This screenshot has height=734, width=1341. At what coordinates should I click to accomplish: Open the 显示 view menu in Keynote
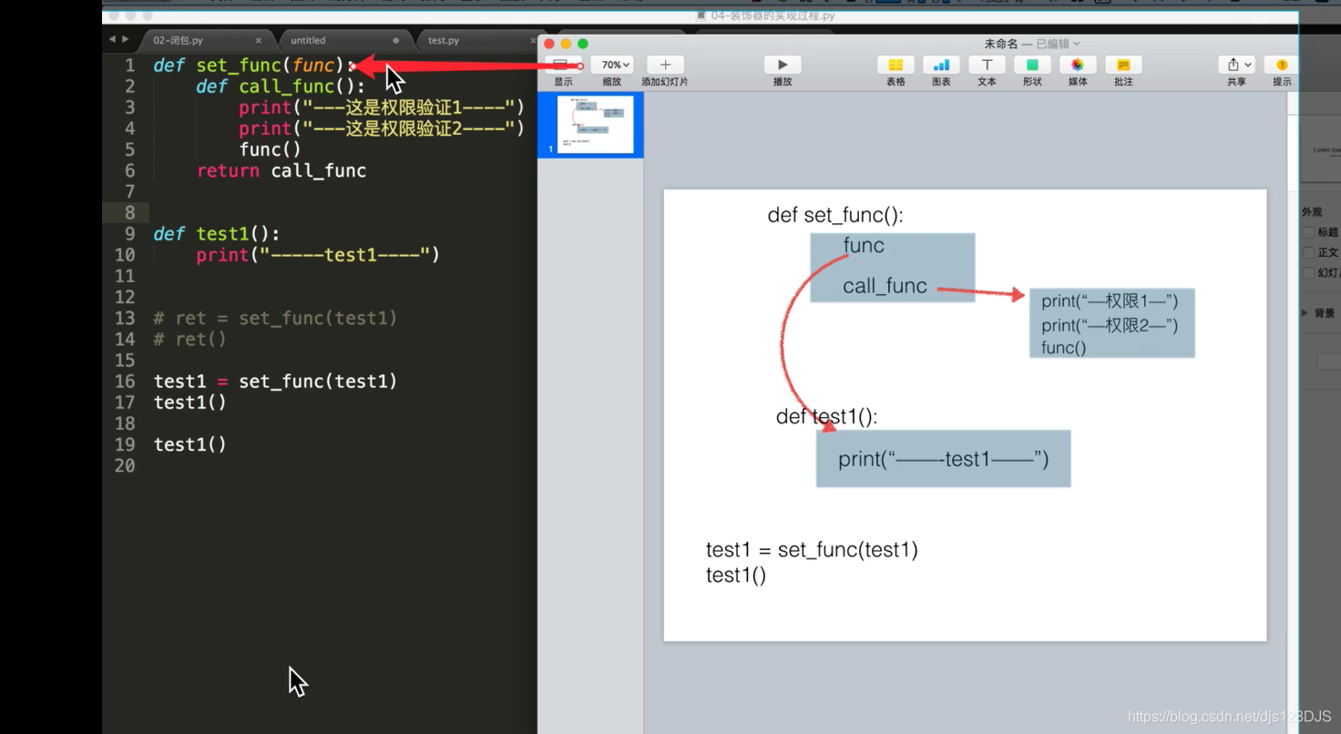(561, 66)
